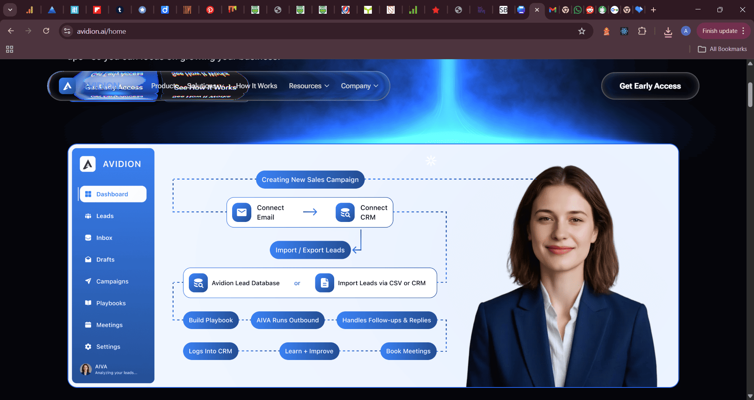Click the Connect Email envelope icon
This screenshot has width=754, height=400.
point(242,212)
